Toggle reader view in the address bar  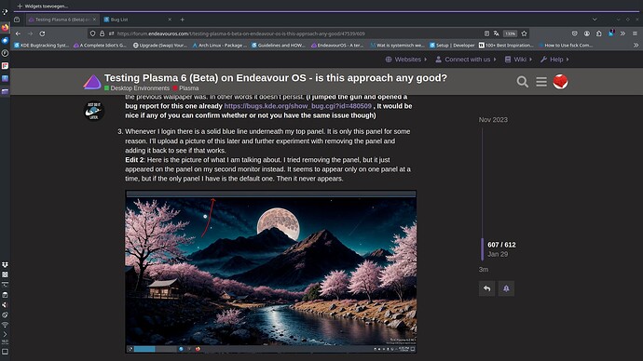coord(486,33)
